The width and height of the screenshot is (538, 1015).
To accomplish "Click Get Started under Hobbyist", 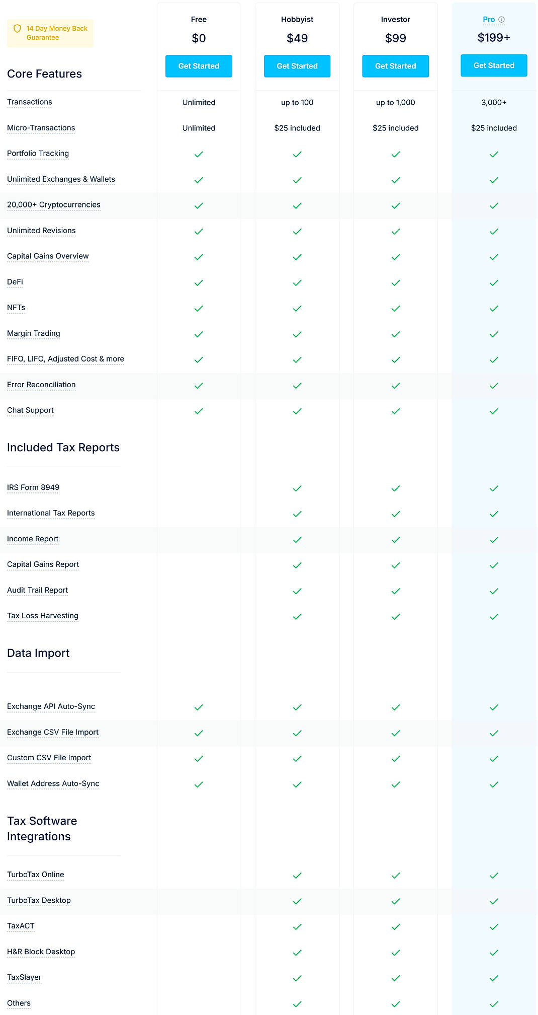I will [x=297, y=66].
